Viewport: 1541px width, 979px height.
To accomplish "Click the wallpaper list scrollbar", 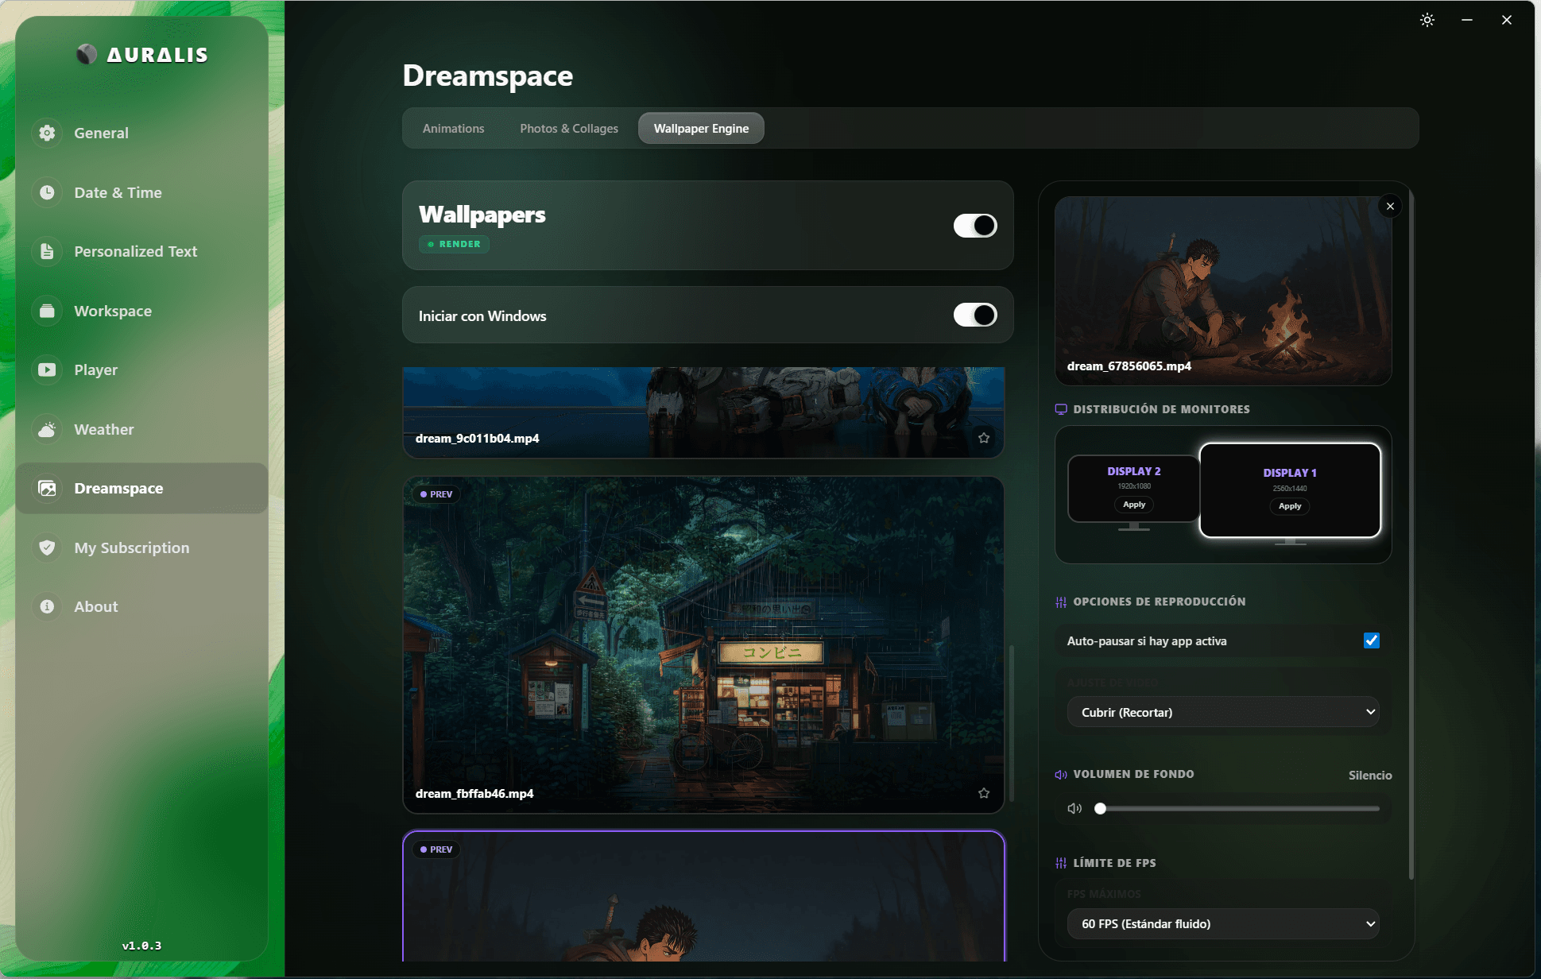I will tap(1011, 723).
